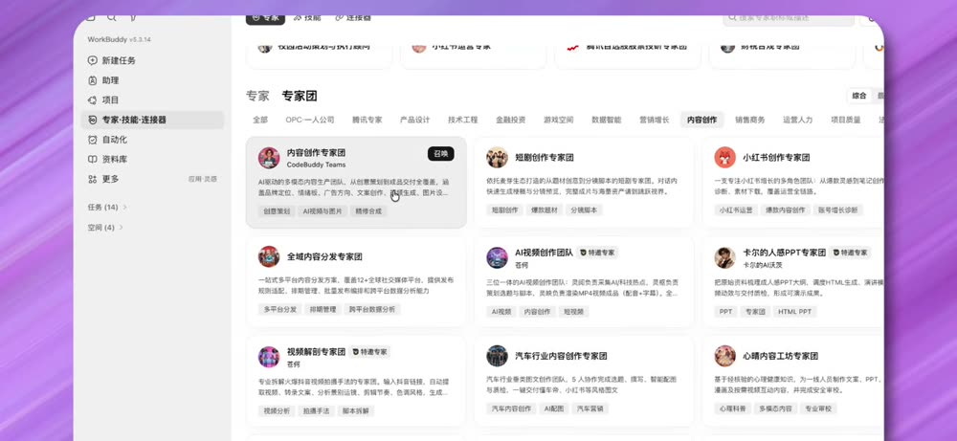The width and height of the screenshot is (957, 441).
Task: Click the 创意策划 tag
Action: tap(277, 211)
